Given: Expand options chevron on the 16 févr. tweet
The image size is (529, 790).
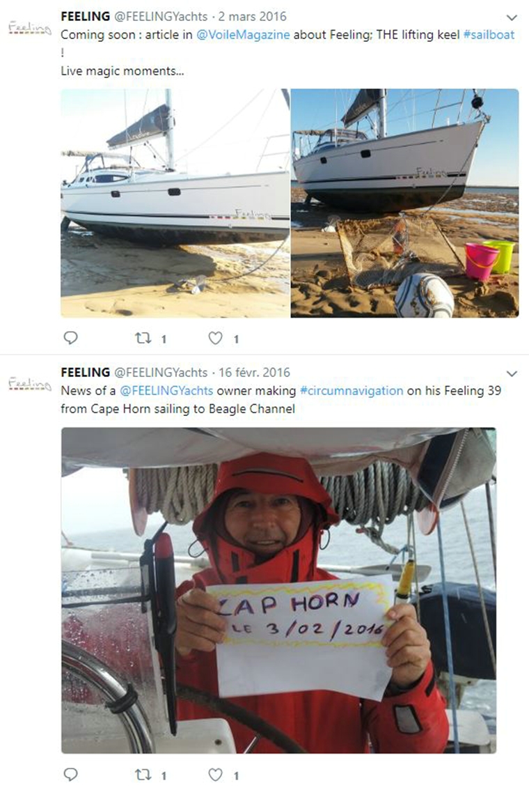Looking at the screenshot, I should [x=512, y=373].
